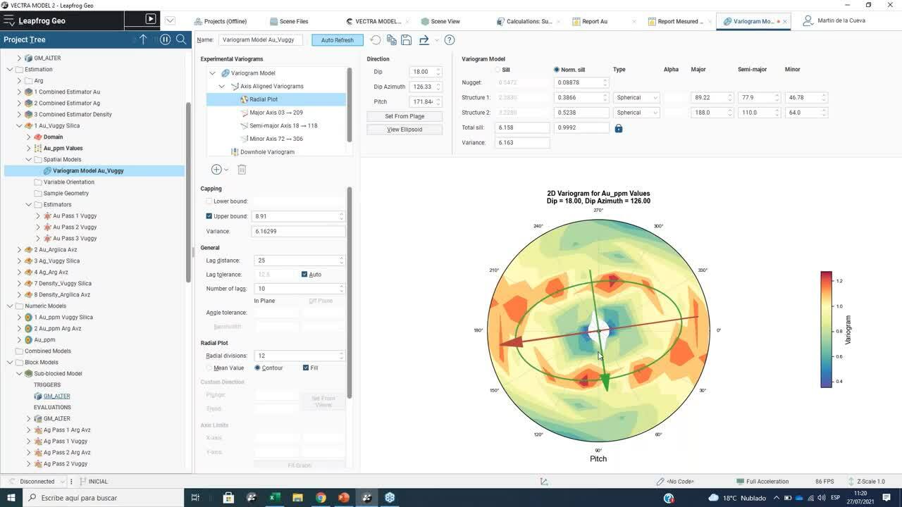Select Major Axis 03 → 209
902x507 pixels.
276,113
